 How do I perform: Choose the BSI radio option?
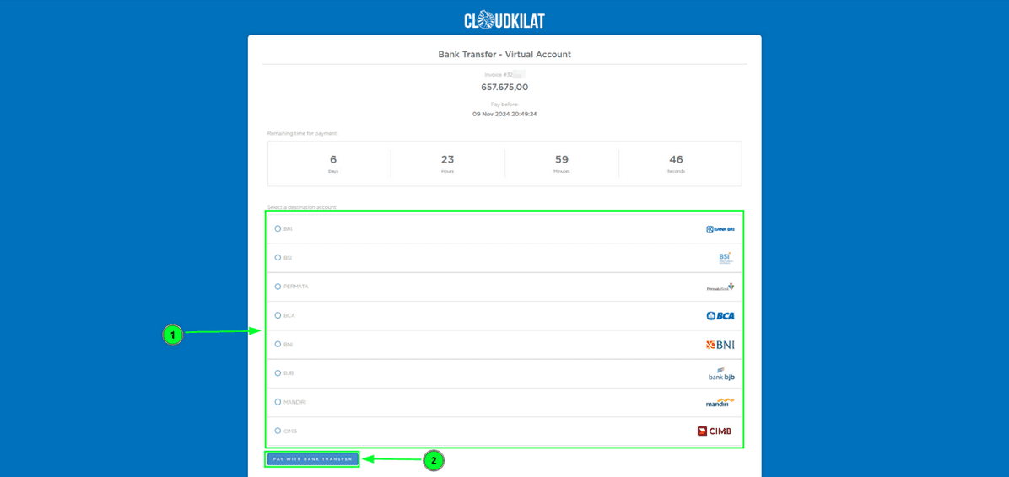tap(278, 258)
